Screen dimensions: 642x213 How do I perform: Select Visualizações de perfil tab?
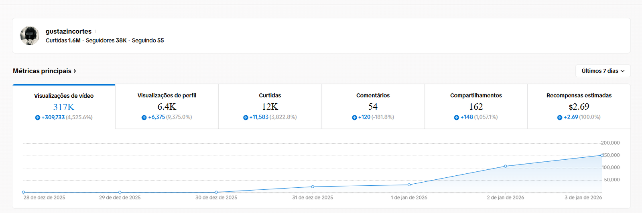tap(167, 106)
